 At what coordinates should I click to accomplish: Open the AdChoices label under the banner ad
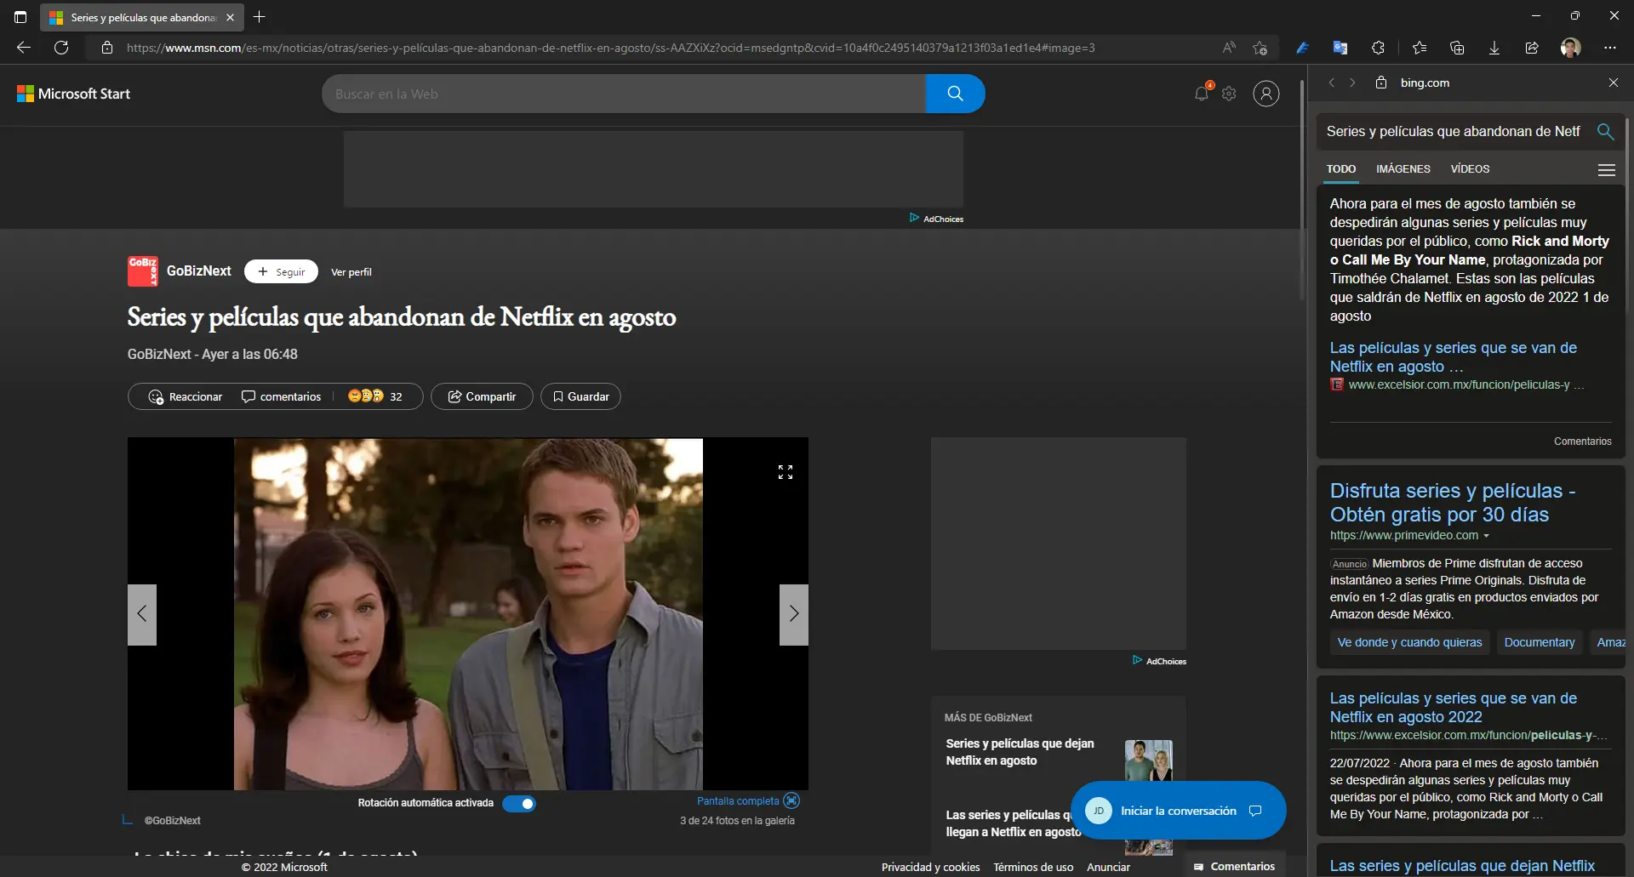[x=937, y=219]
